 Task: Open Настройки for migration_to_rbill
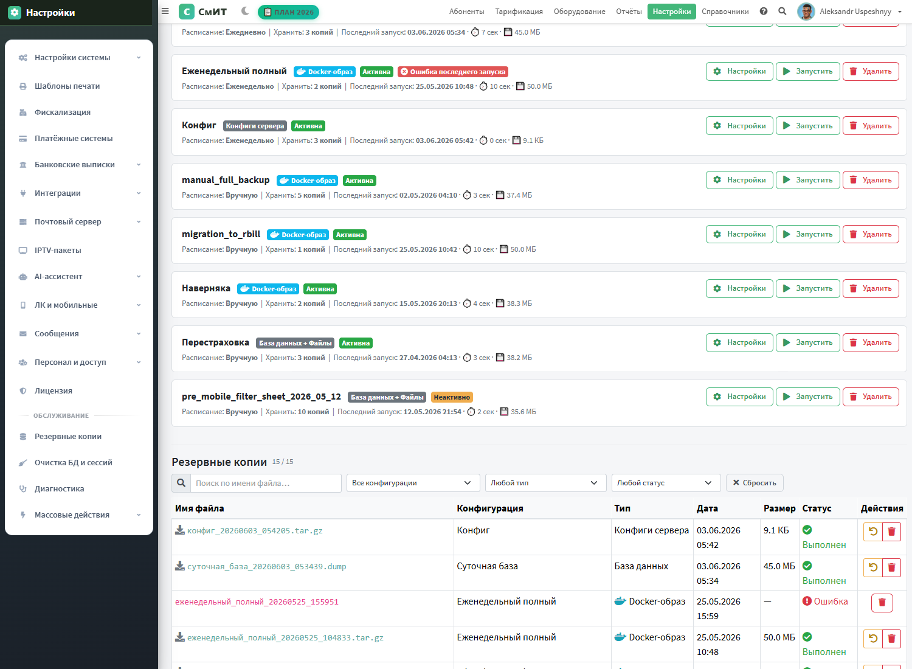tap(739, 234)
